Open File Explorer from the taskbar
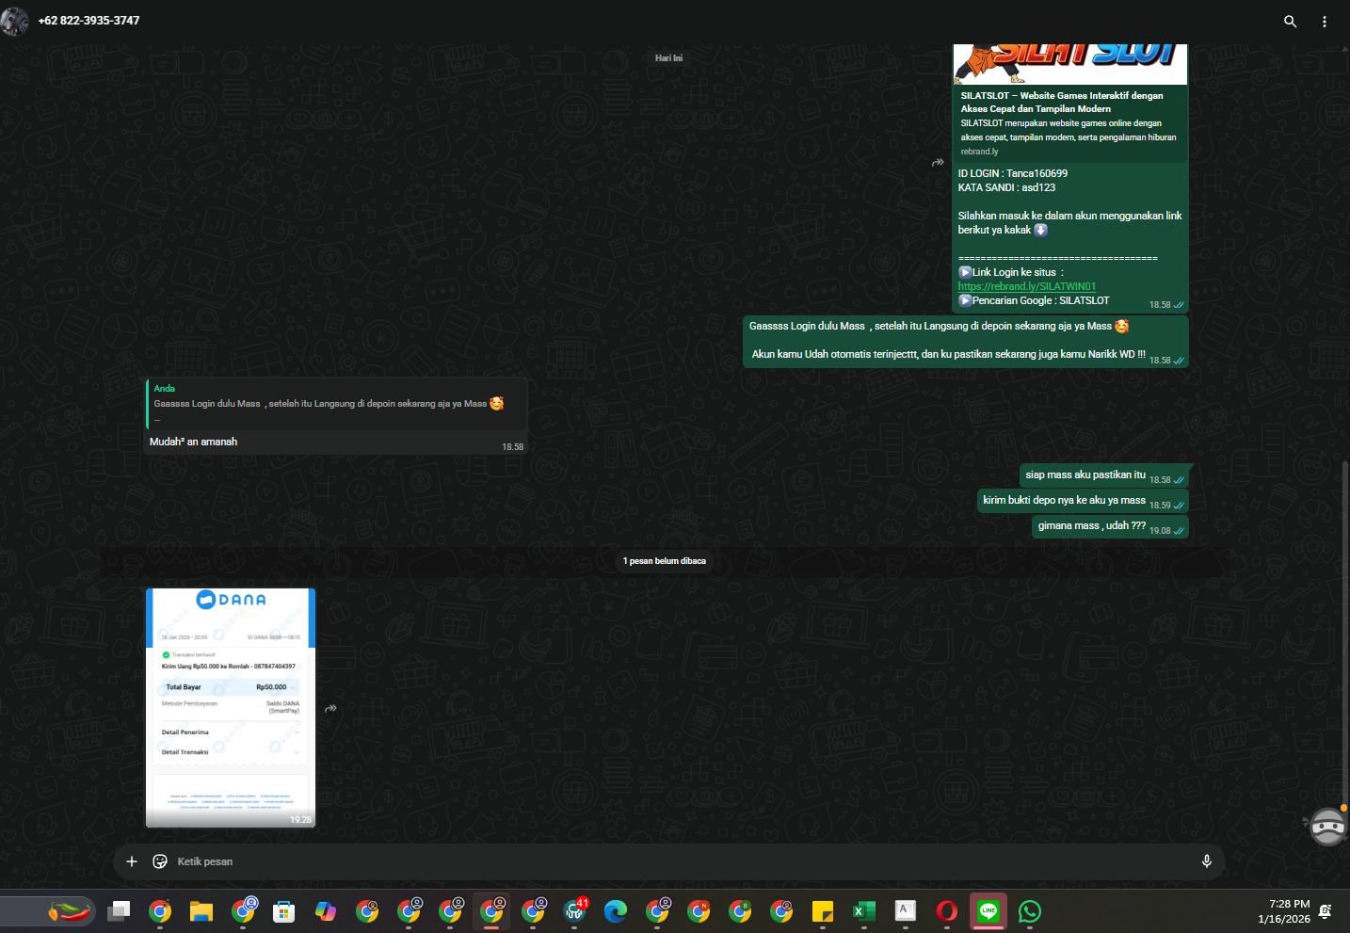The width and height of the screenshot is (1350, 933). 201,911
